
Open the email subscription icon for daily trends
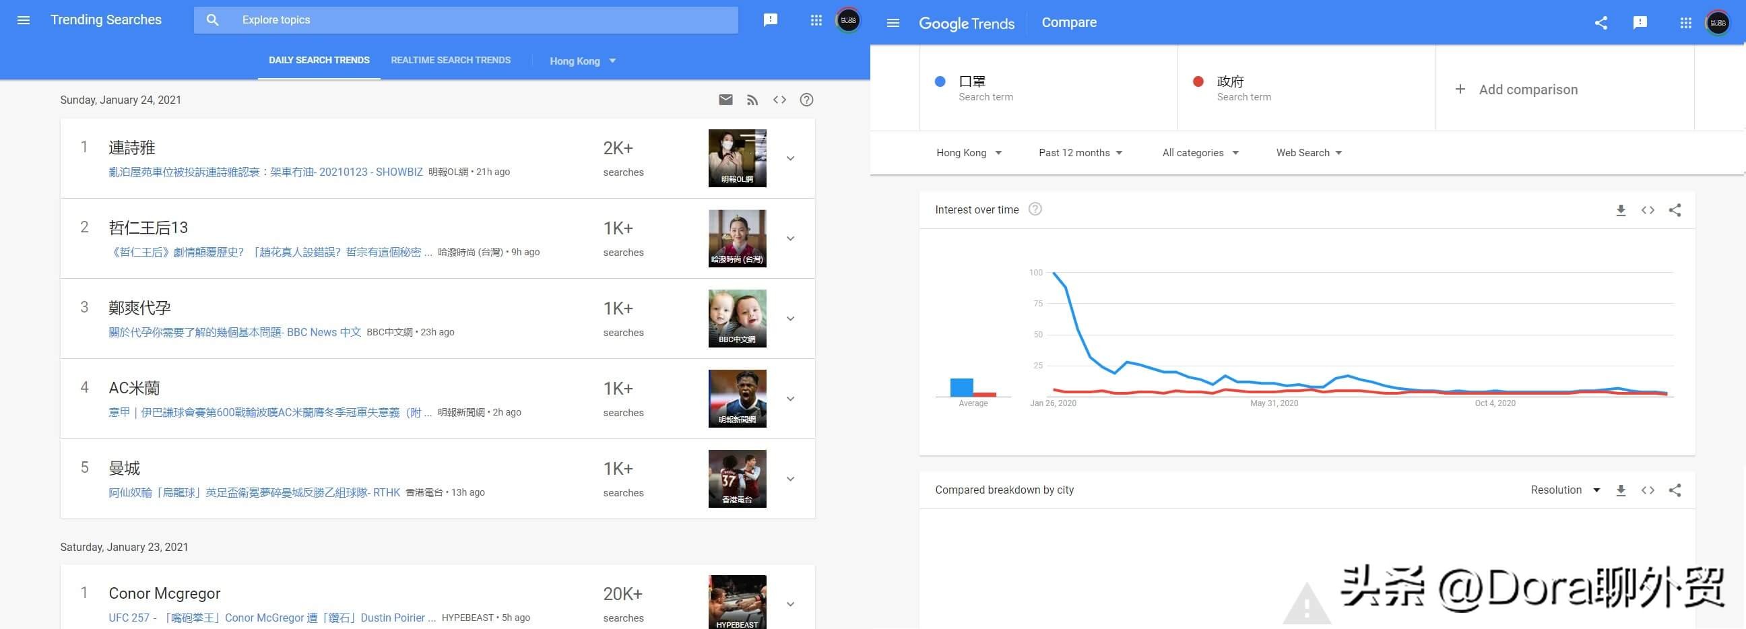(725, 100)
